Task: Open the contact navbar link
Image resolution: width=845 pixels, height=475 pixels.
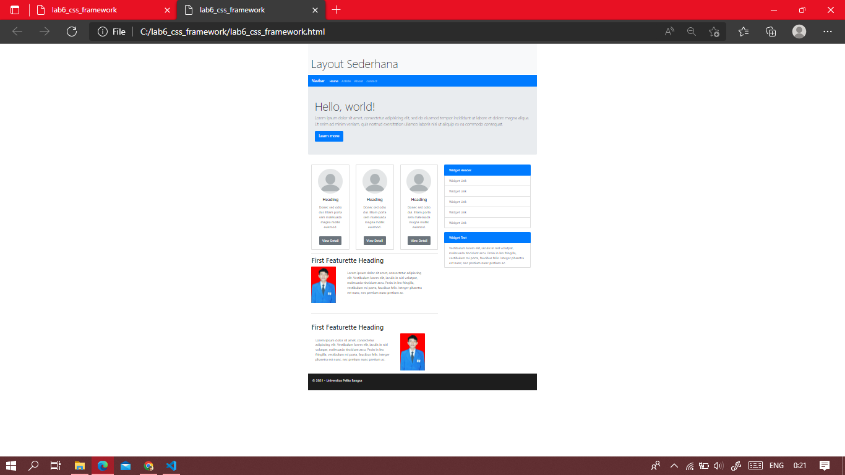Action: point(372,81)
